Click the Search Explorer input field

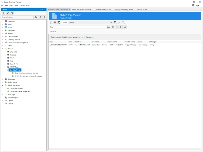[17, 17]
